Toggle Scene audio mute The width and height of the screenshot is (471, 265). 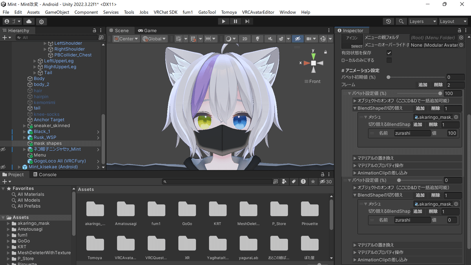pyautogui.click(x=270, y=39)
